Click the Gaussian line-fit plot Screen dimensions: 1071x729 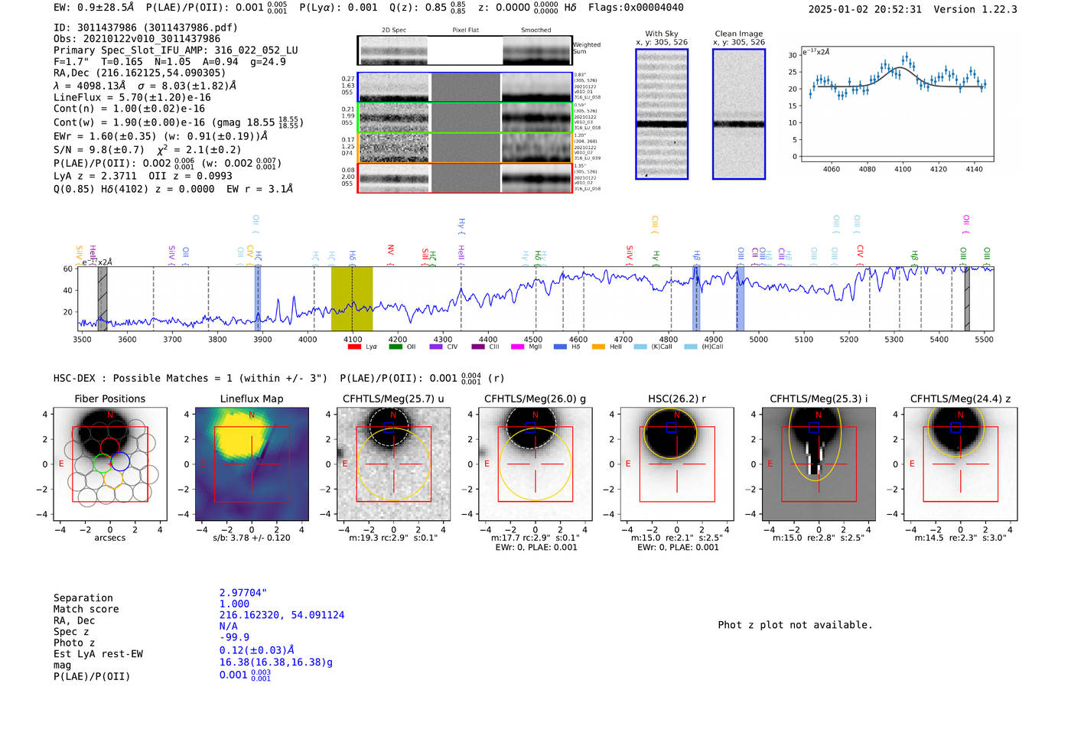(897, 104)
